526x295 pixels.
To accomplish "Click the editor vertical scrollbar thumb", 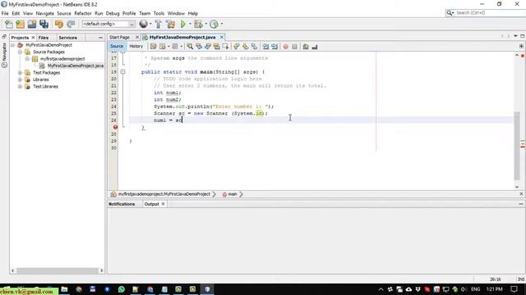I will point(517,146).
